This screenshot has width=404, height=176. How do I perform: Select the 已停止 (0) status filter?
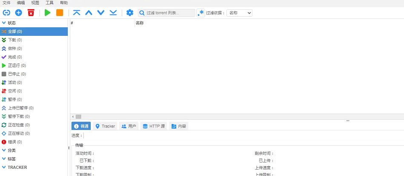(34, 74)
